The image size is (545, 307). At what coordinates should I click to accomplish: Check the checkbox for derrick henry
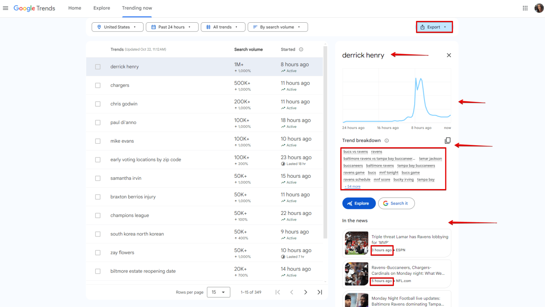[x=98, y=66]
